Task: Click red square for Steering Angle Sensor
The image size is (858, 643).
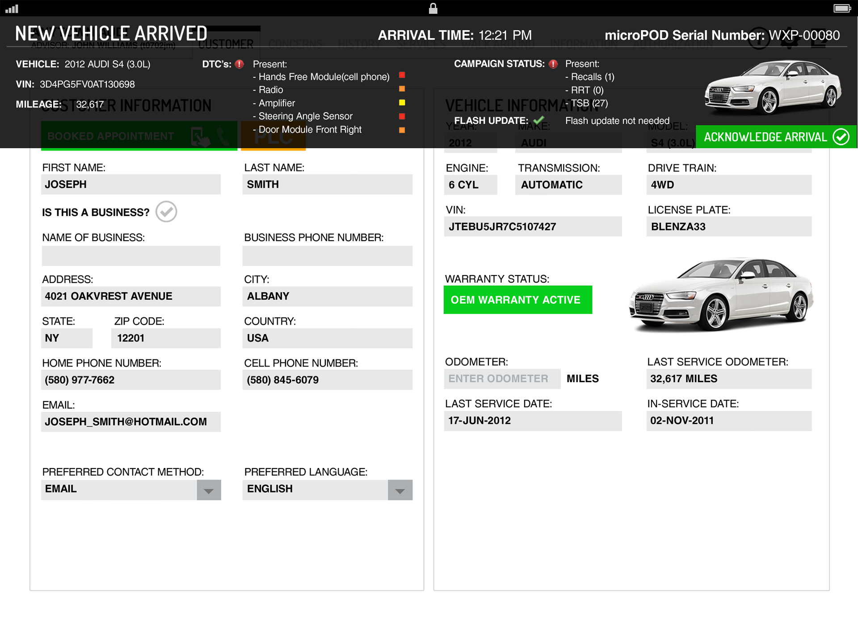Action: click(402, 117)
